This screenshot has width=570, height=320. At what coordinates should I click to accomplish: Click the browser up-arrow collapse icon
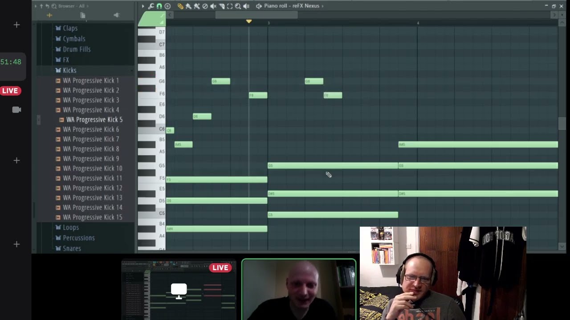coord(41,6)
